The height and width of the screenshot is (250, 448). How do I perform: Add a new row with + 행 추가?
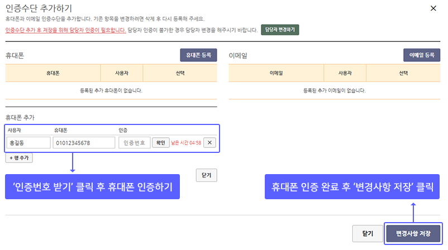(19, 158)
